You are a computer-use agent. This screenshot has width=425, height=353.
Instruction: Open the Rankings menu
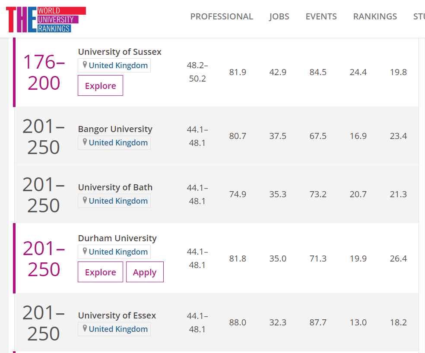[x=375, y=16]
